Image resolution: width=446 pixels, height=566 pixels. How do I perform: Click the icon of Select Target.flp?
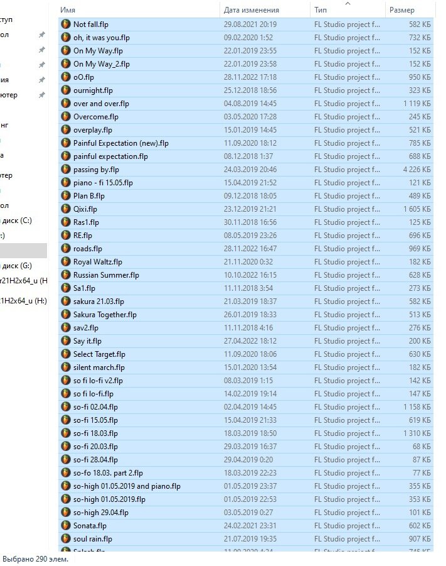point(66,354)
